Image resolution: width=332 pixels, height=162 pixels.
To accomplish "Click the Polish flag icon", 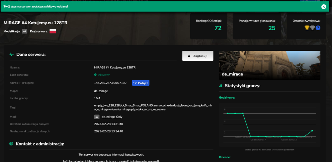I will tap(52, 31).
